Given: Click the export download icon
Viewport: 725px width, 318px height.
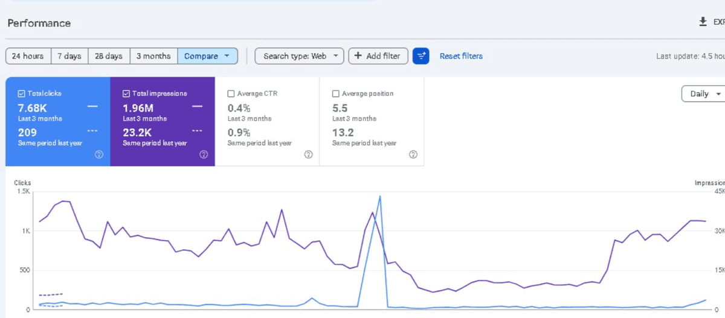Looking at the screenshot, I should point(703,22).
